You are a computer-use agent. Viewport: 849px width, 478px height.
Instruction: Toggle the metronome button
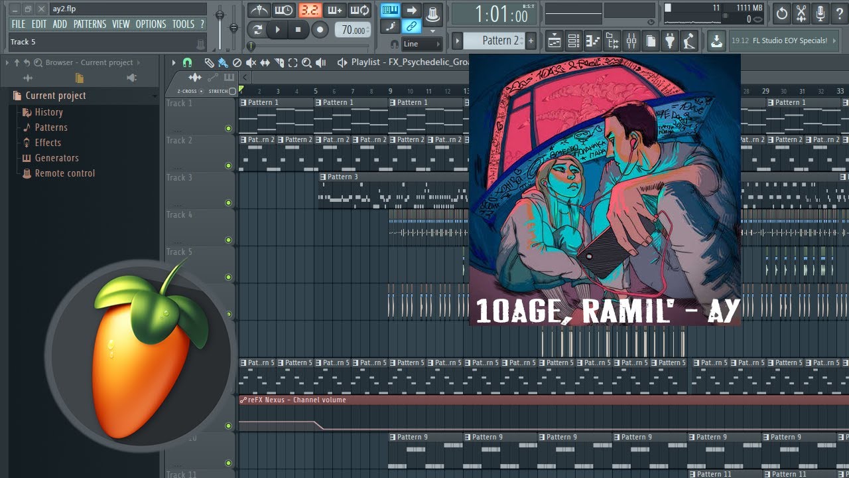259,11
